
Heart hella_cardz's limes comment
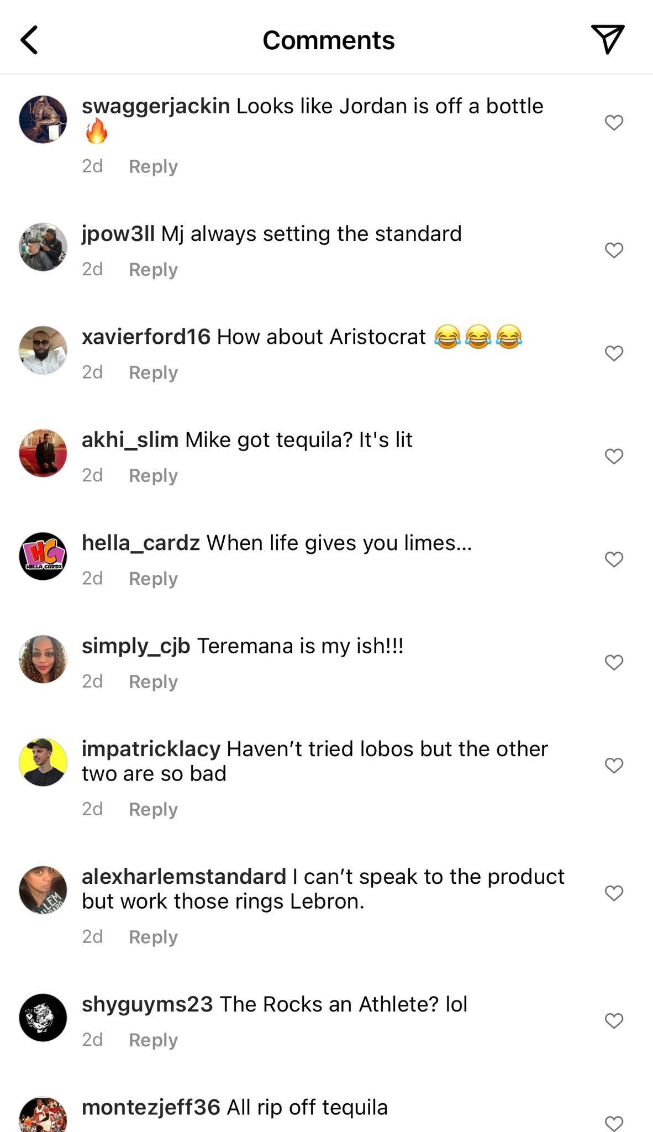pyautogui.click(x=614, y=559)
